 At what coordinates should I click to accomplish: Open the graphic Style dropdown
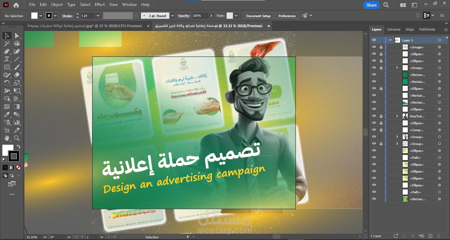click(x=236, y=16)
